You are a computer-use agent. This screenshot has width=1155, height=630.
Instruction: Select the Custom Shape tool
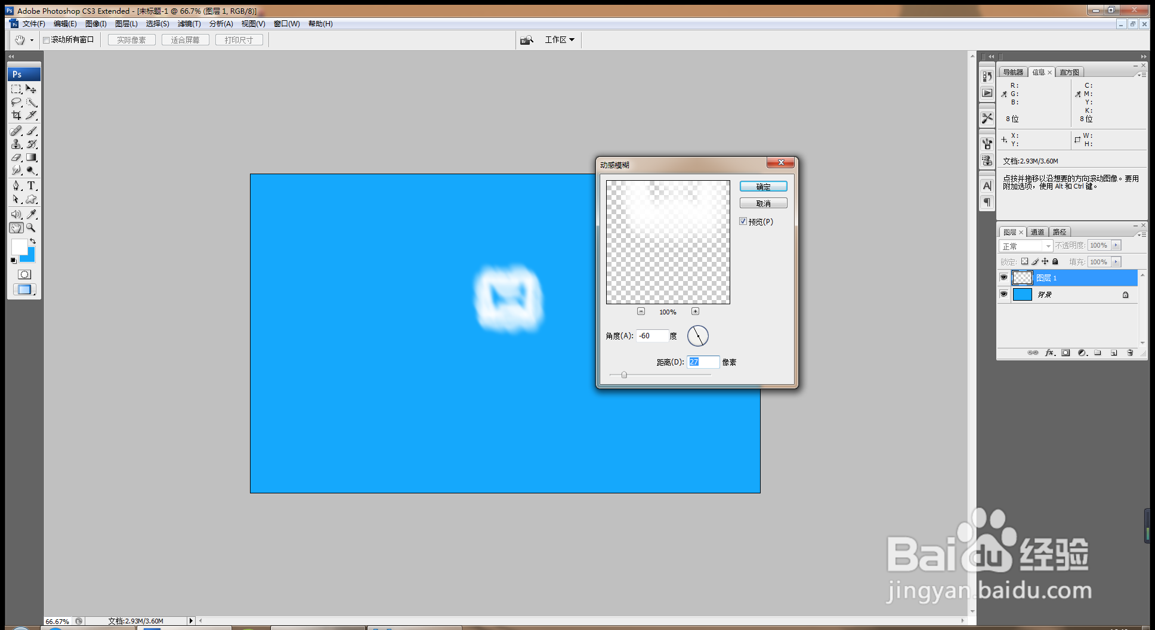32,199
